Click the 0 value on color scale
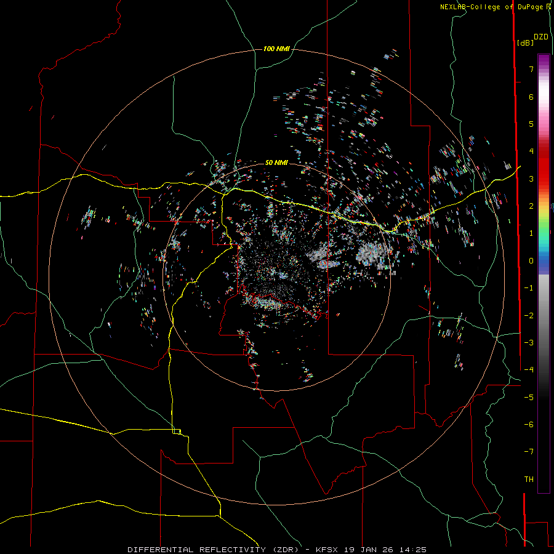This screenshot has width=554, height=554. [x=531, y=261]
